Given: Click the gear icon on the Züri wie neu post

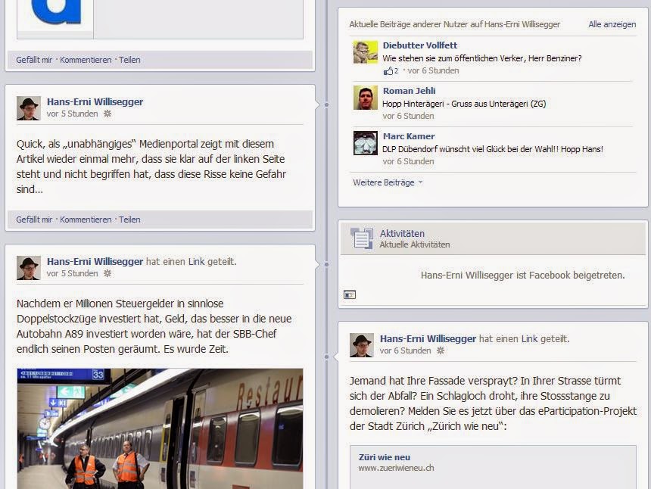Looking at the screenshot, I should tap(441, 350).
